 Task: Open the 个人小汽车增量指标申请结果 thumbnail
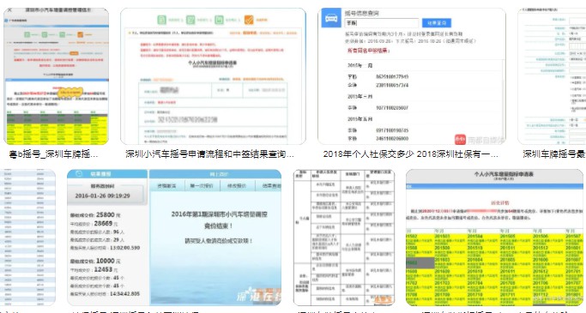point(213,76)
